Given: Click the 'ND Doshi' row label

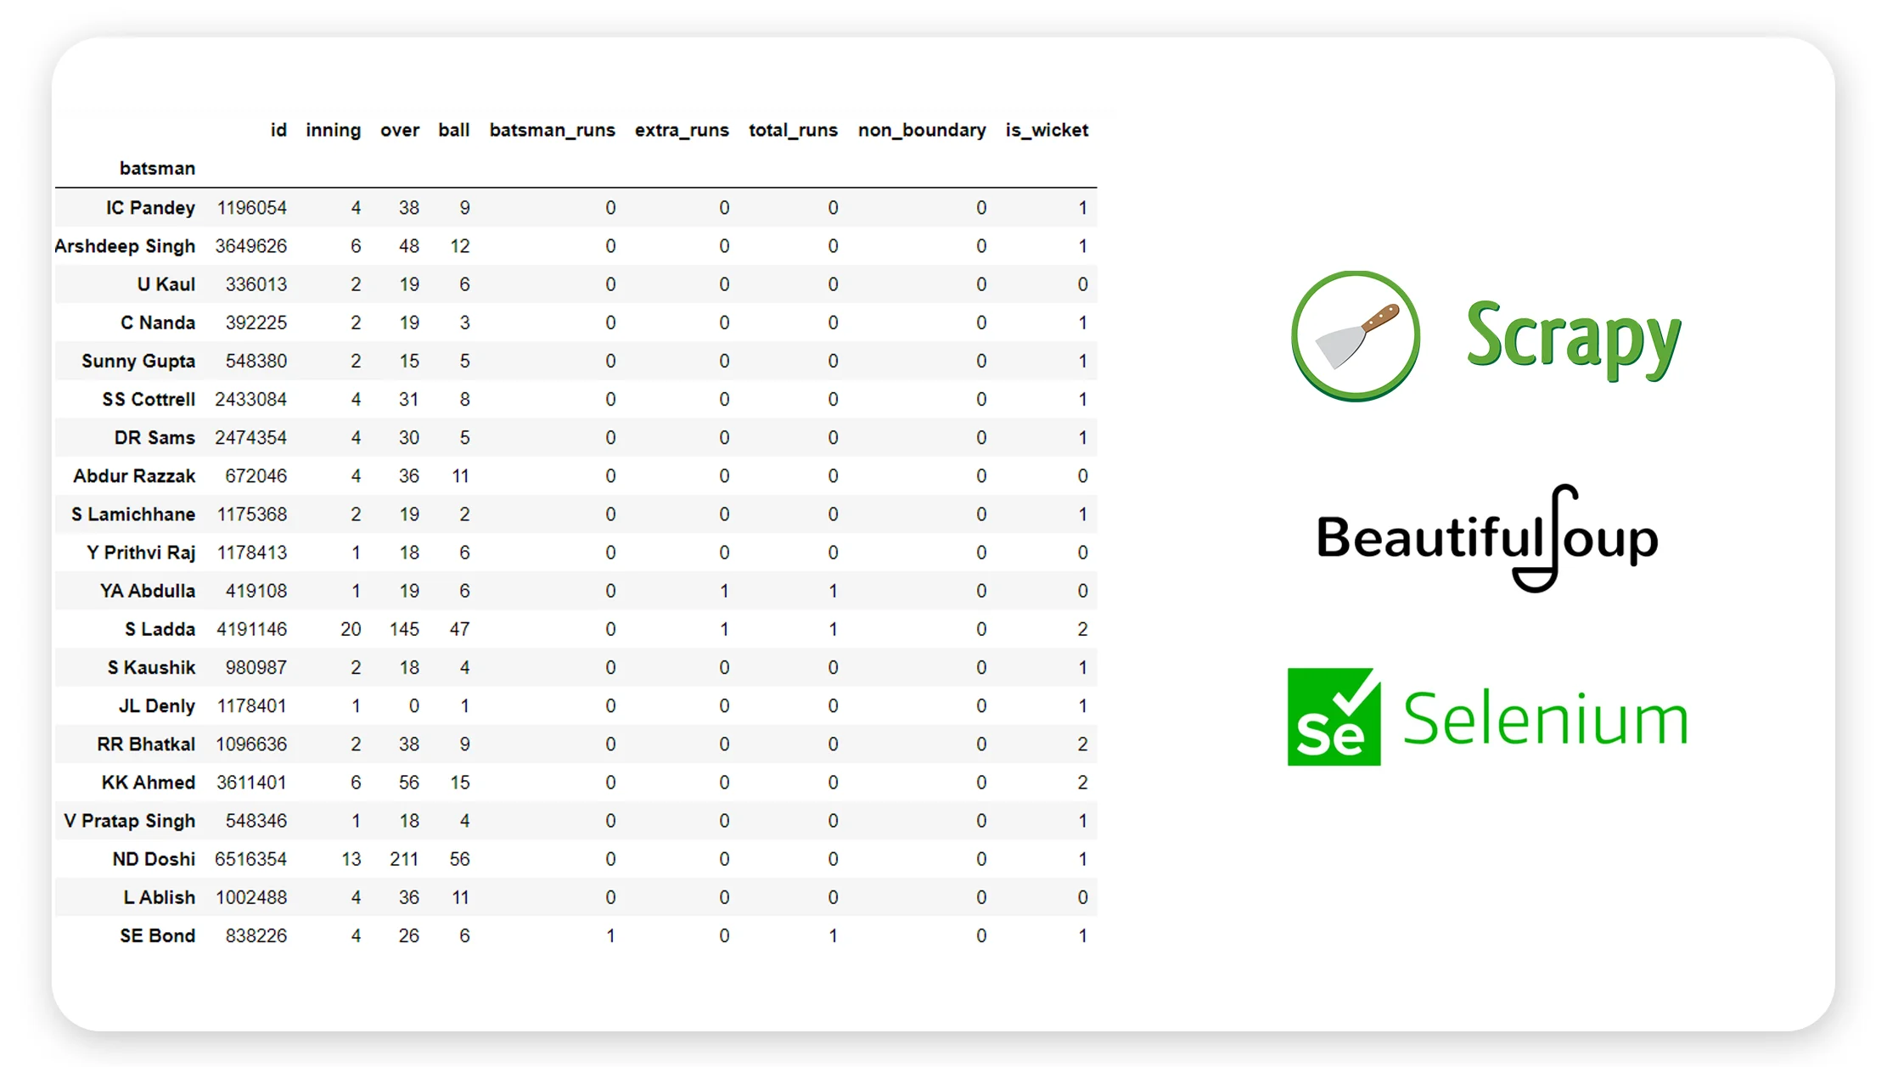Looking at the screenshot, I should [x=154, y=859].
